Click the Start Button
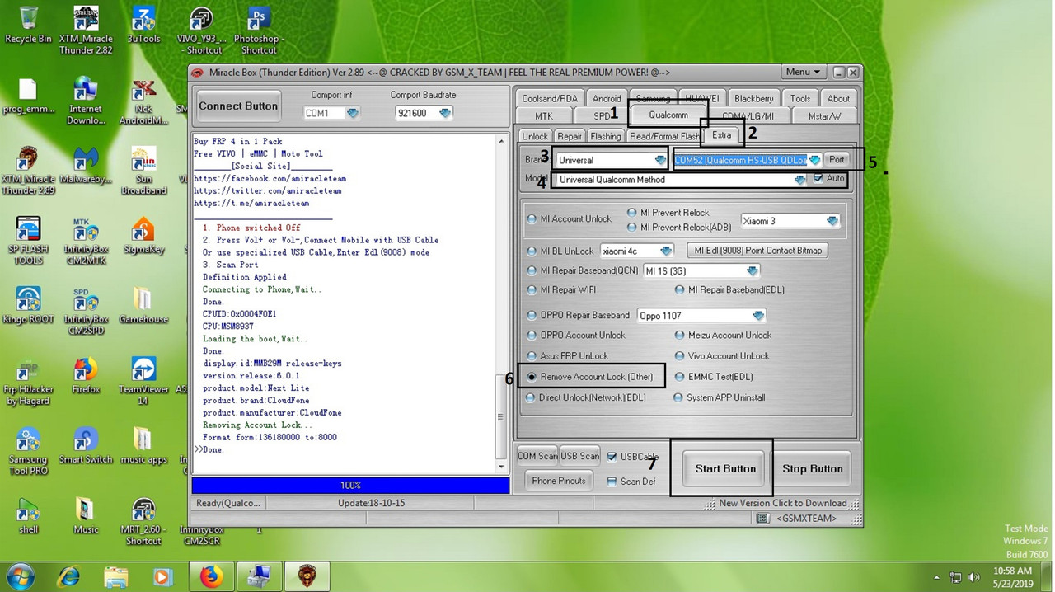Viewport: 1055px width, 592px height. point(725,468)
